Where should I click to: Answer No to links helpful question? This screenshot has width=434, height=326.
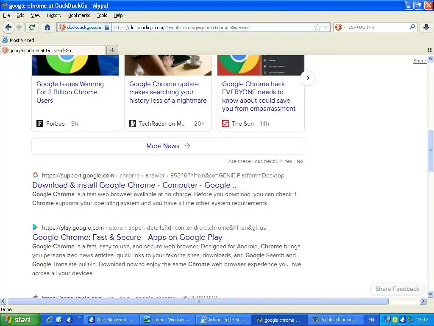click(300, 161)
